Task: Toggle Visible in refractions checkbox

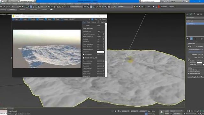Action: tap(189, 73)
